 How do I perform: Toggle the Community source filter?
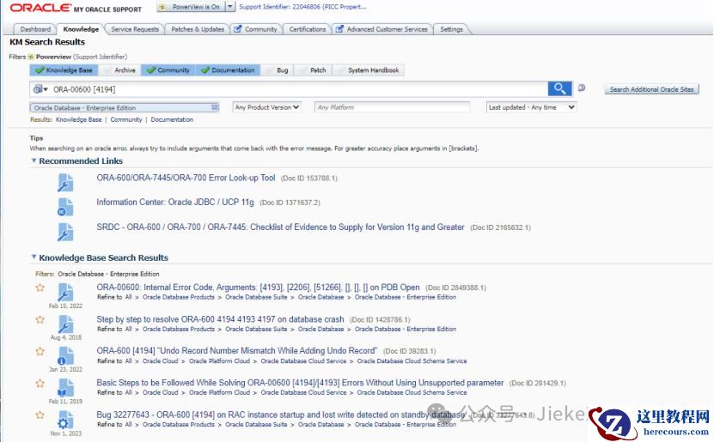pos(168,70)
